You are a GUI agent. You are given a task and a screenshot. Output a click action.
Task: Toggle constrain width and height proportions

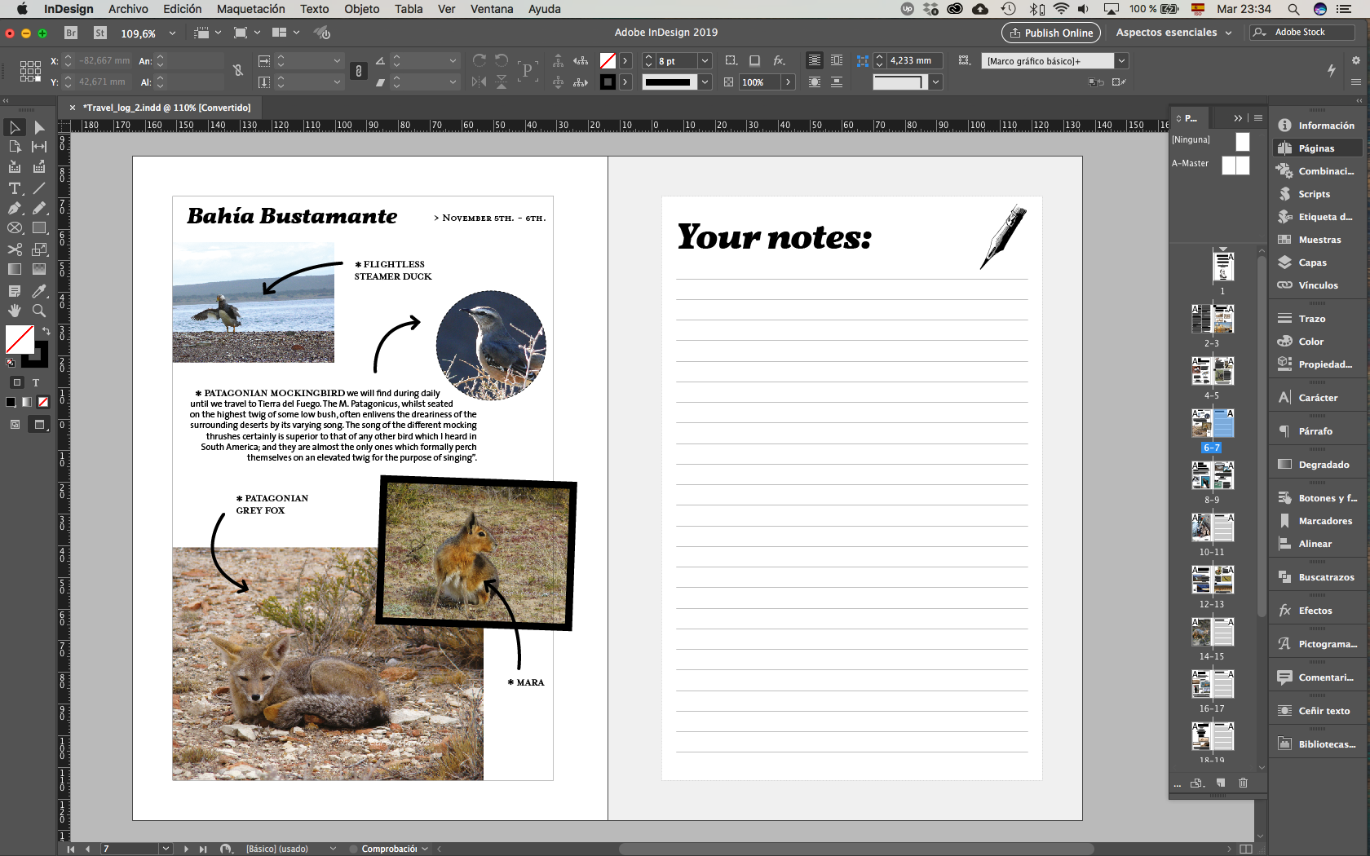point(238,71)
